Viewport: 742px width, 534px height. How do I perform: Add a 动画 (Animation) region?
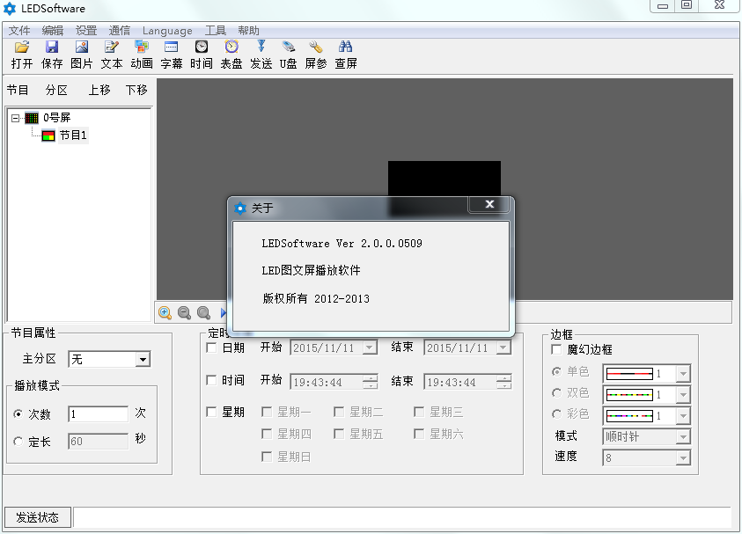click(142, 47)
